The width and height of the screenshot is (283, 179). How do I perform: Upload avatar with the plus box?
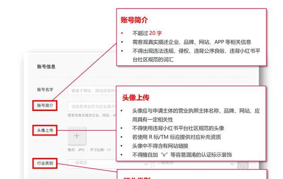tap(77, 136)
